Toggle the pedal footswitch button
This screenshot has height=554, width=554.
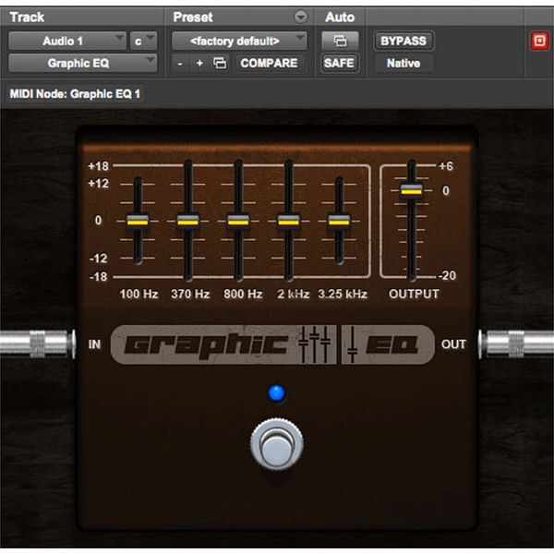pos(277,445)
